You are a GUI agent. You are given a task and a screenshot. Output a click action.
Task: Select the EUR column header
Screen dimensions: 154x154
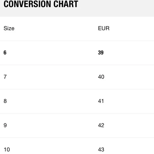pos(104,28)
